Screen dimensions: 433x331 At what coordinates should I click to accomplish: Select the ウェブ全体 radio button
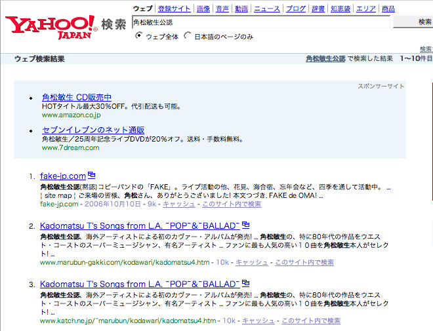[x=138, y=36]
